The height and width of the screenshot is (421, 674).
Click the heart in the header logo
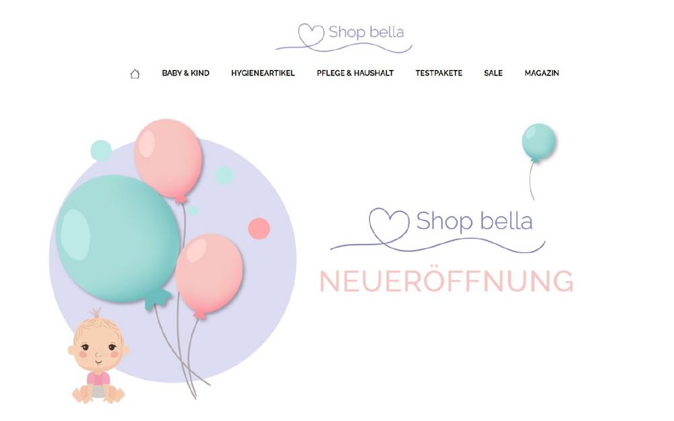point(311,35)
